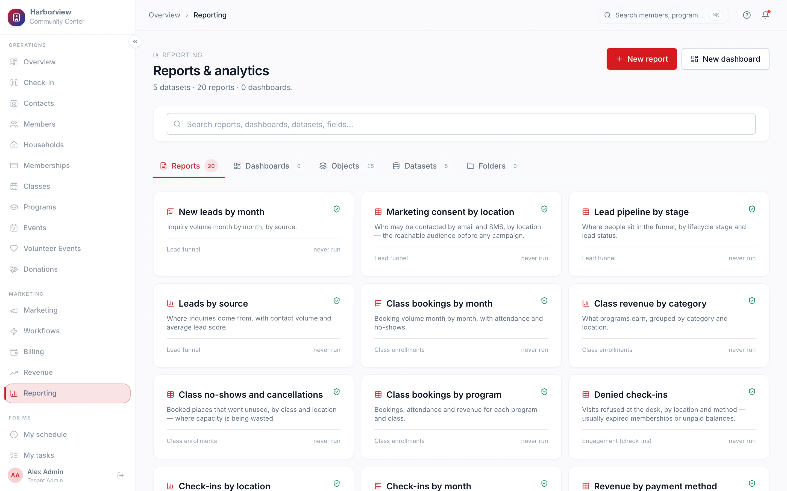Switch to the Dashboards tab
Viewport: 787px width, 491px height.
click(x=267, y=166)
